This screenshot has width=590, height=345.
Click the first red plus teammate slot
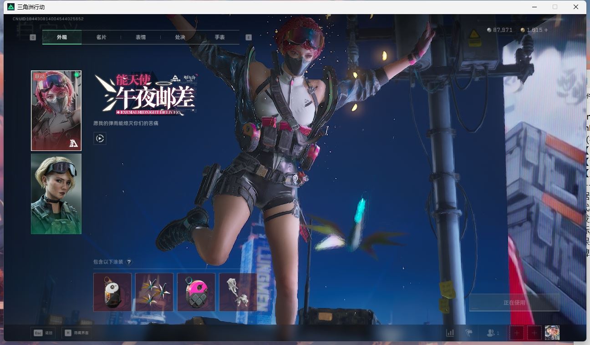coord(516,333)
